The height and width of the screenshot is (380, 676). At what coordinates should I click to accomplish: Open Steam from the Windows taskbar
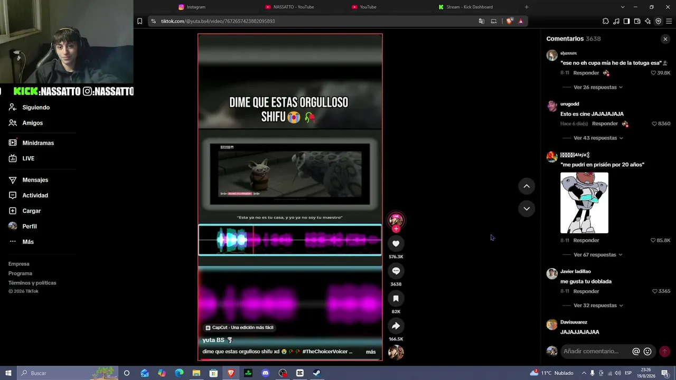[317, 373]
